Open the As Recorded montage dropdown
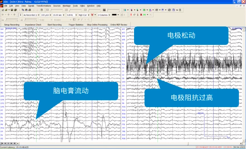Viewport: 246px width, 149px height. tap(39, 15)
